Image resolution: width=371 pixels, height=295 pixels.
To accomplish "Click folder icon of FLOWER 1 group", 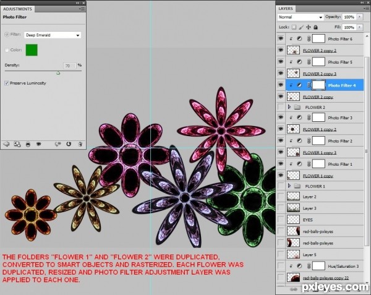I will coord(297,186).
